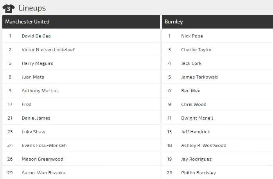Select Juan Mata in lineup
This screenshot has width=273, height=179.
point(33,77)
